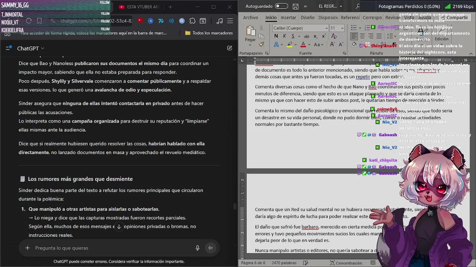
Task: Switch to Read Mode view in status bar
Action: [373, 263]
